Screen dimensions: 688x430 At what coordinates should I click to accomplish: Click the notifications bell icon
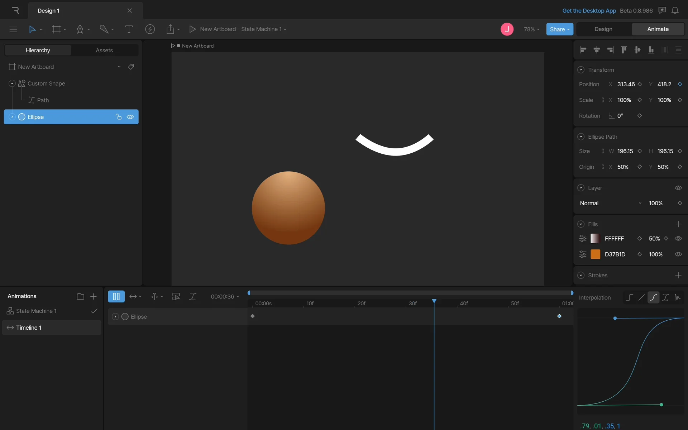tap(675, 10)
